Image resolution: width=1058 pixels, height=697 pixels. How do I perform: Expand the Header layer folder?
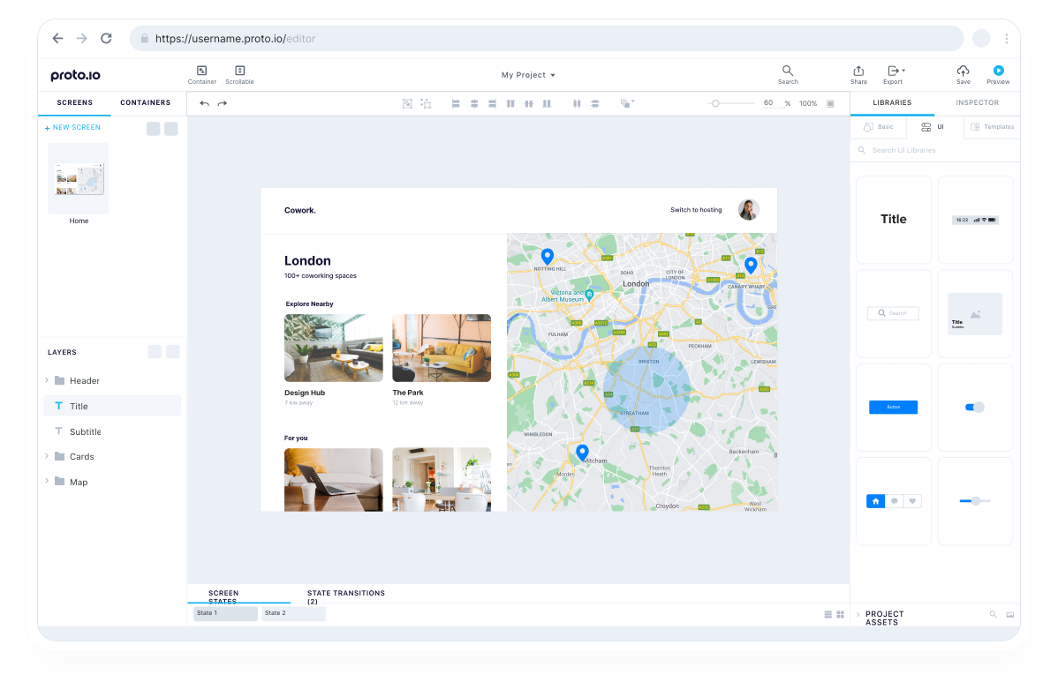47,381
